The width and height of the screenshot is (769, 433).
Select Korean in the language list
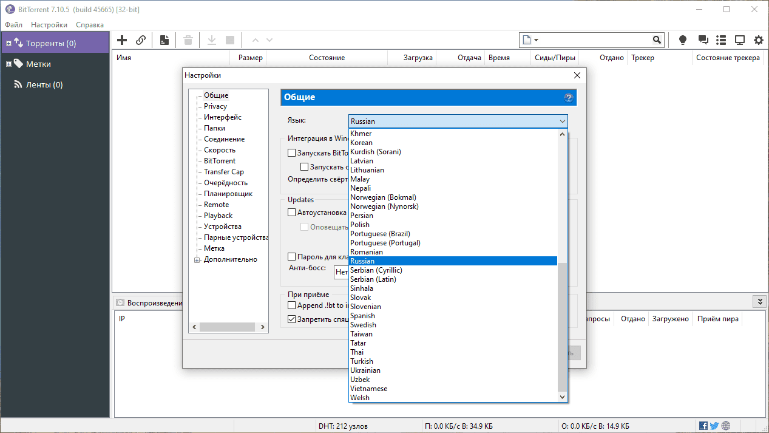453,143
